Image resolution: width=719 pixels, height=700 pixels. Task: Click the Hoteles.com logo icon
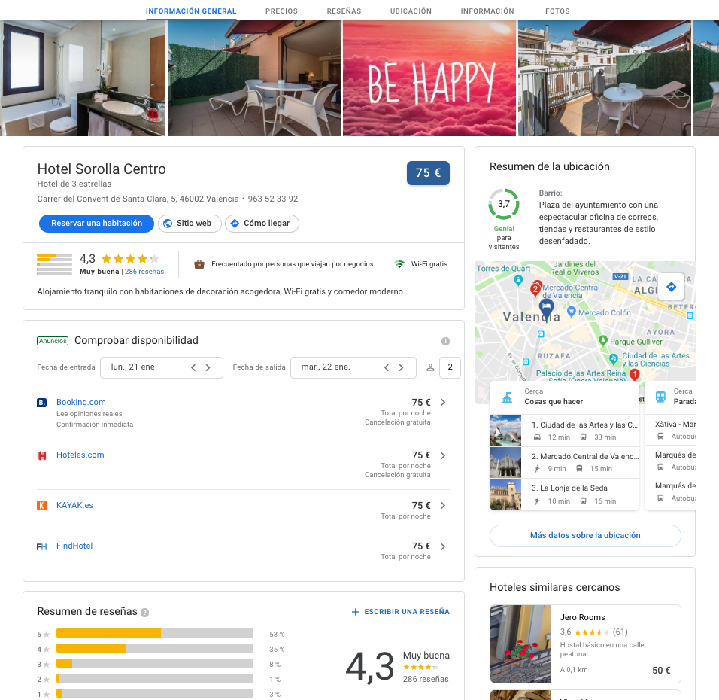coord(42,455)
